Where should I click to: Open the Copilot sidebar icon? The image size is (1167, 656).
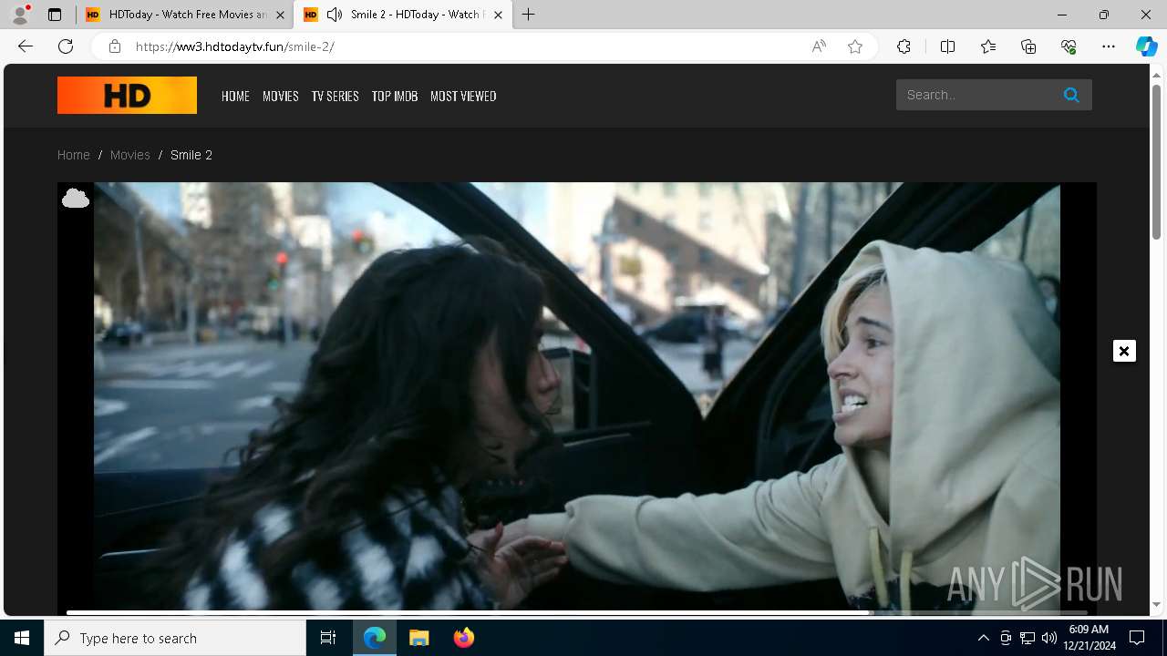1146,46
